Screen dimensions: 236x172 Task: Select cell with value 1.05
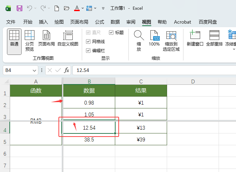click(89, 114)
